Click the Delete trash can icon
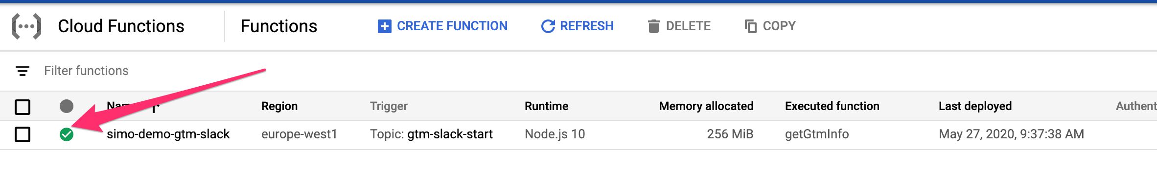This screenshot has width=1157, height=189. (653, 26)
